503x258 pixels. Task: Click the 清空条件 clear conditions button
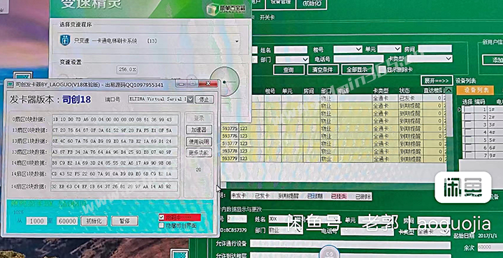323,70
